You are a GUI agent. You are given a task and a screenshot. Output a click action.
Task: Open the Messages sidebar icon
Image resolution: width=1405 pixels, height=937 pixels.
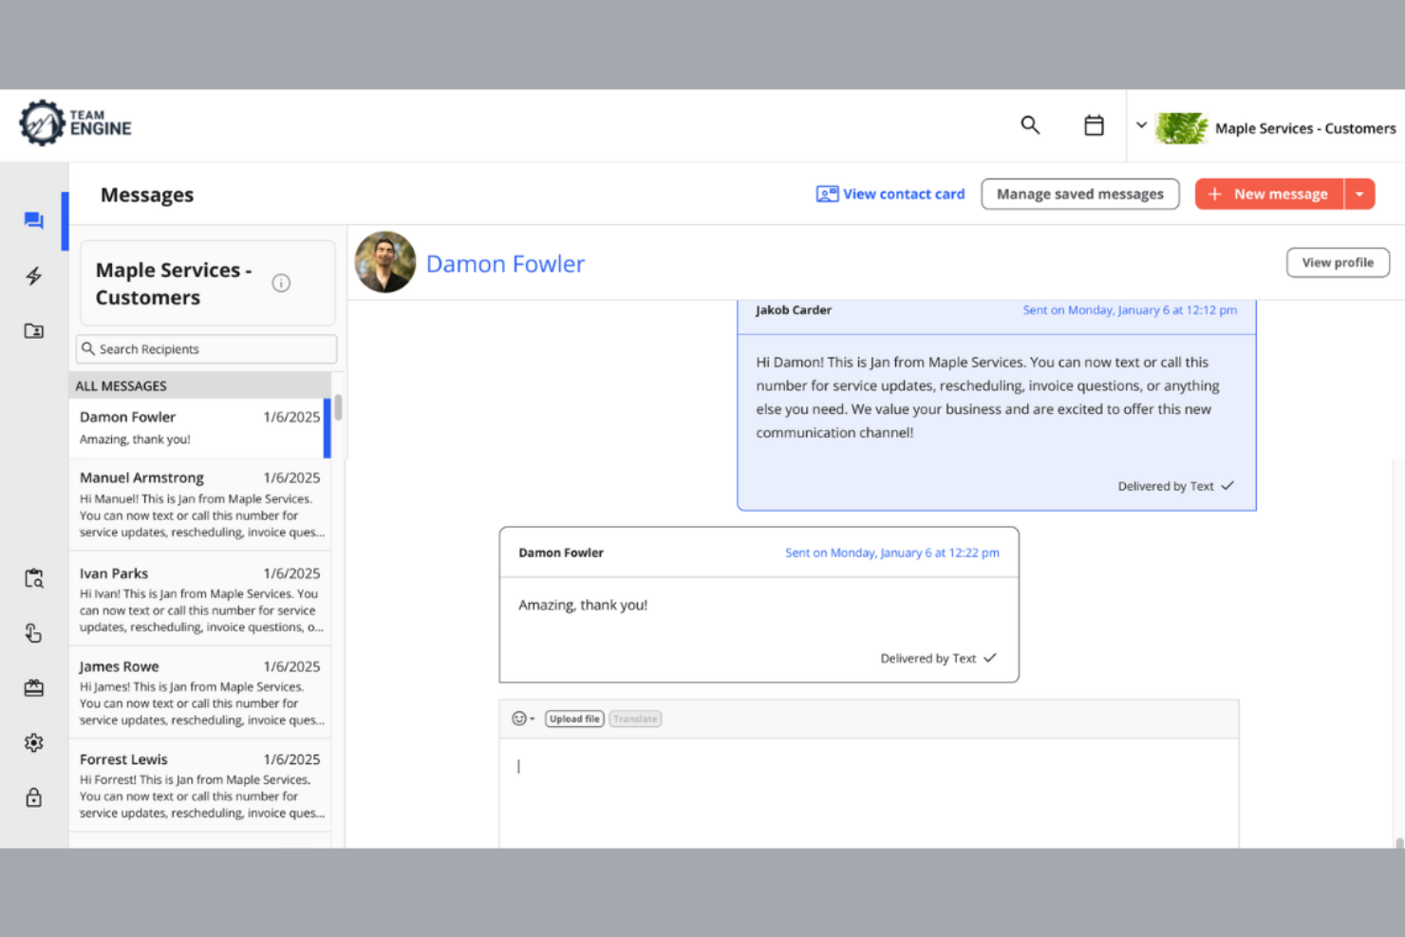34,219
